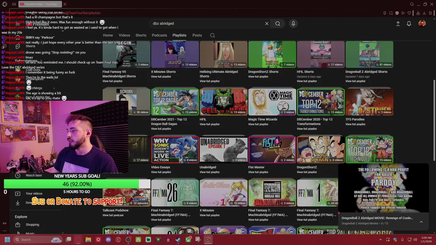Open Task View on the taskbar
Screen dimensions: 436x245
coord(68,240)
